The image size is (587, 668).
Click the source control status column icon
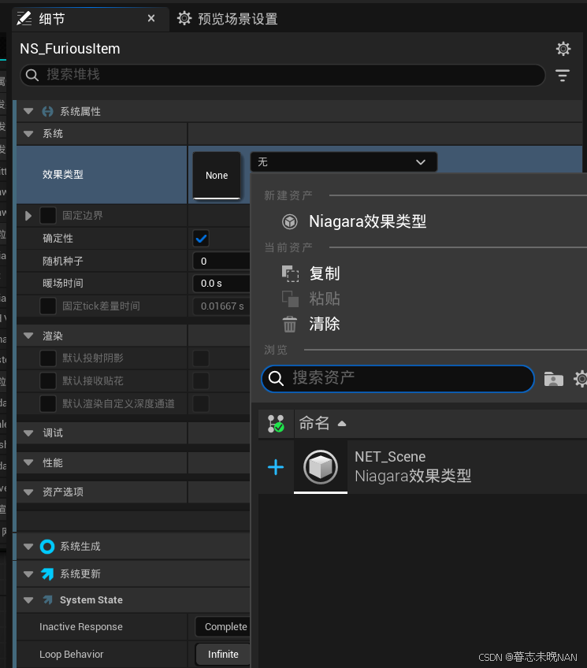coord(276,424)
